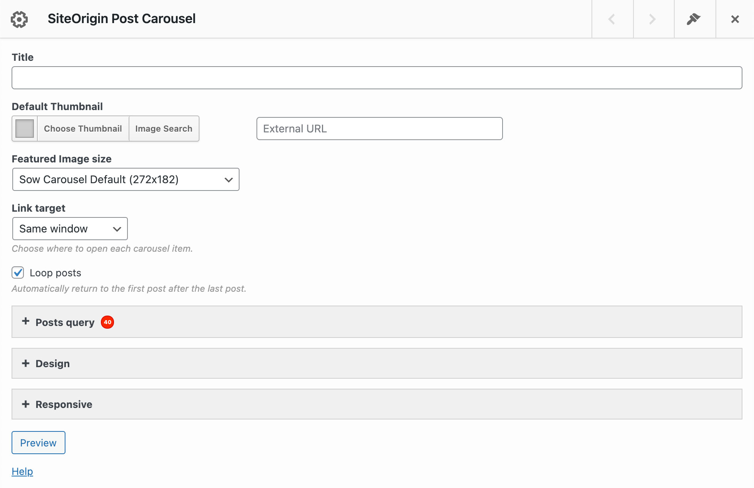The width and height of the screenshot is (754, 488).
Task: Open the Image Search panel
Action: point(164,129)
